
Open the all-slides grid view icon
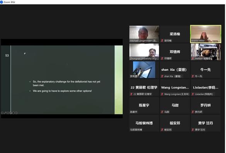pyautogui.click(x=8, y=113)
